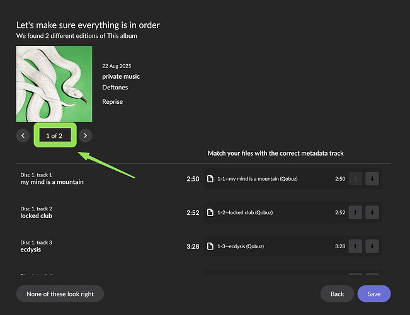Click the Back button
The height and width of the screenshot is (315, 410).
(x=337, y=294)
